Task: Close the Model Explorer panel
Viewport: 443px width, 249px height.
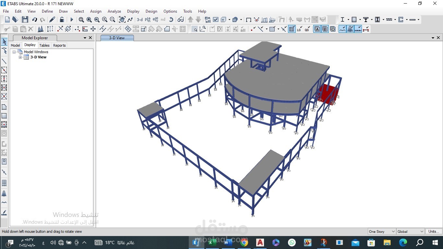Action: click(90, 38)
